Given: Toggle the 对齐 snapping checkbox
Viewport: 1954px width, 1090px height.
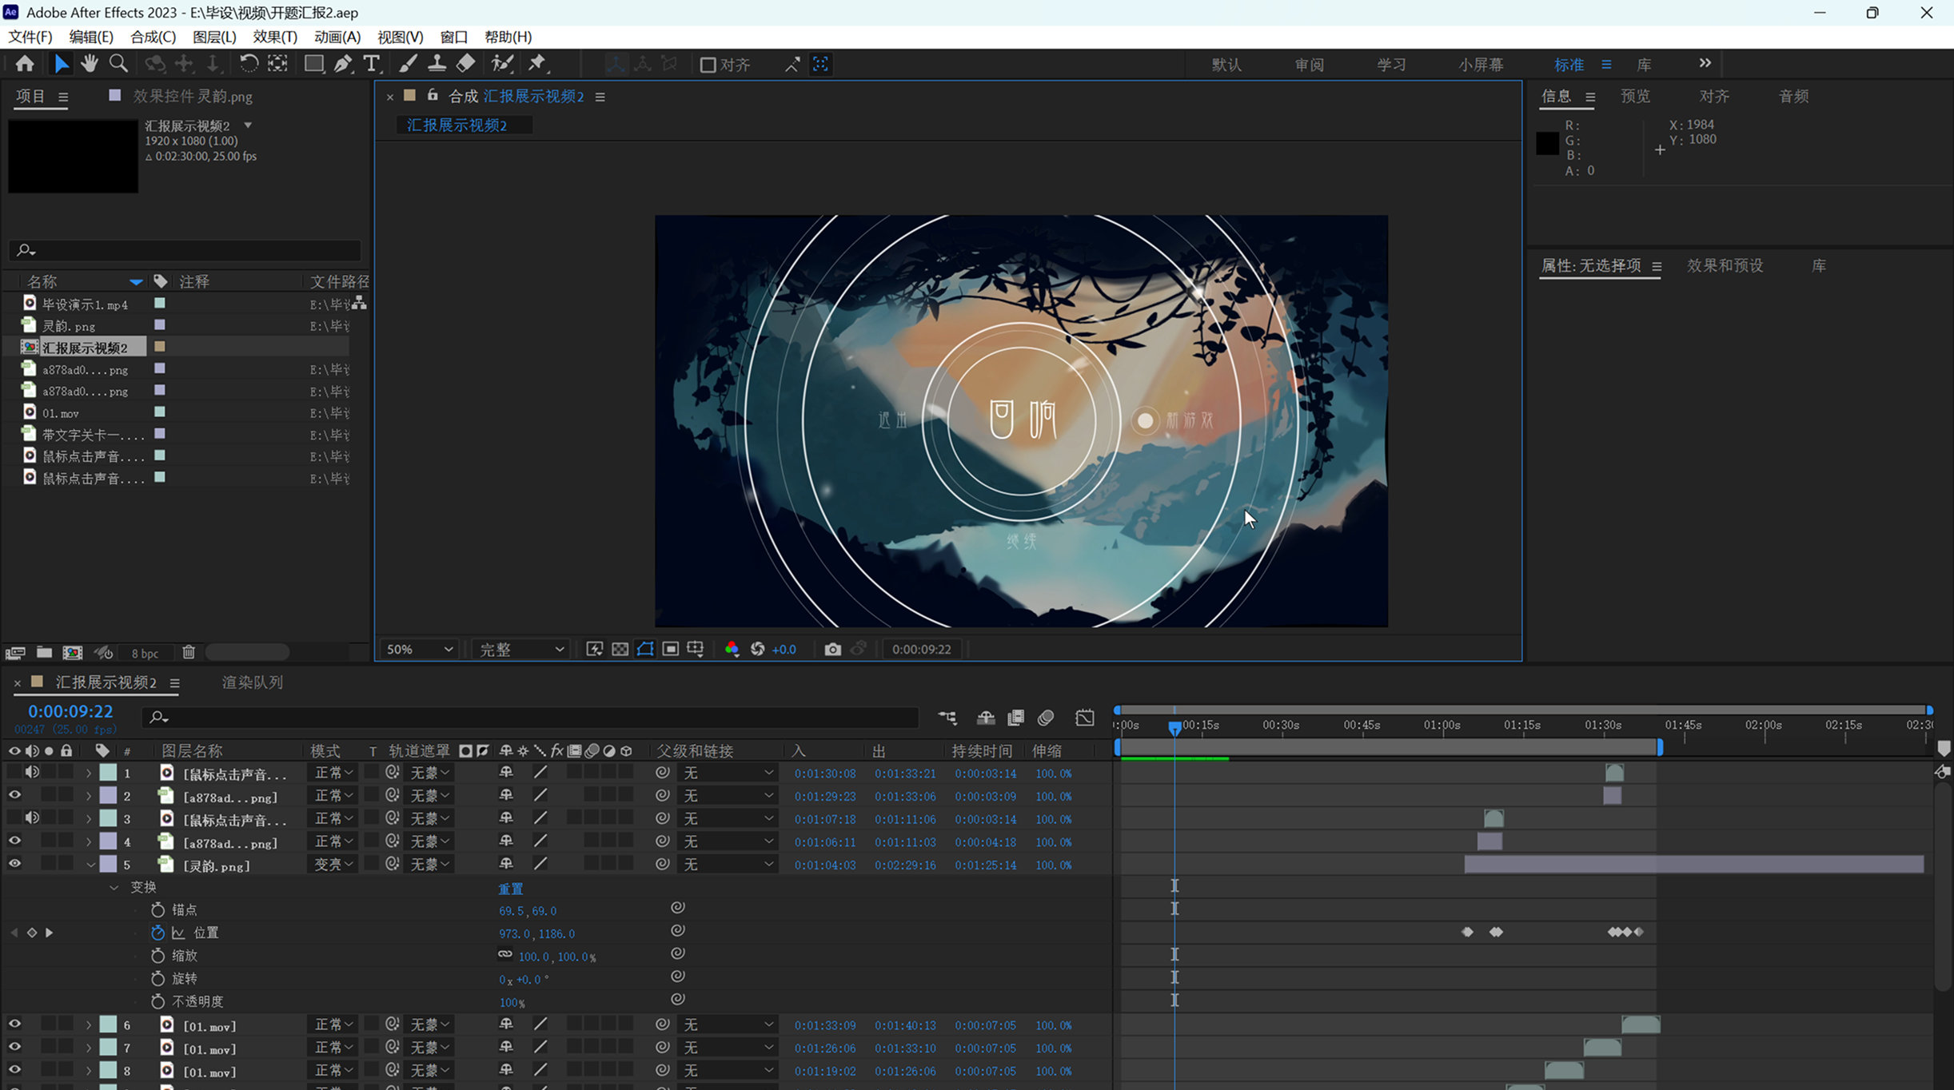Looking at the screenshot, I should pyautogui.click(x=708, y=65).
